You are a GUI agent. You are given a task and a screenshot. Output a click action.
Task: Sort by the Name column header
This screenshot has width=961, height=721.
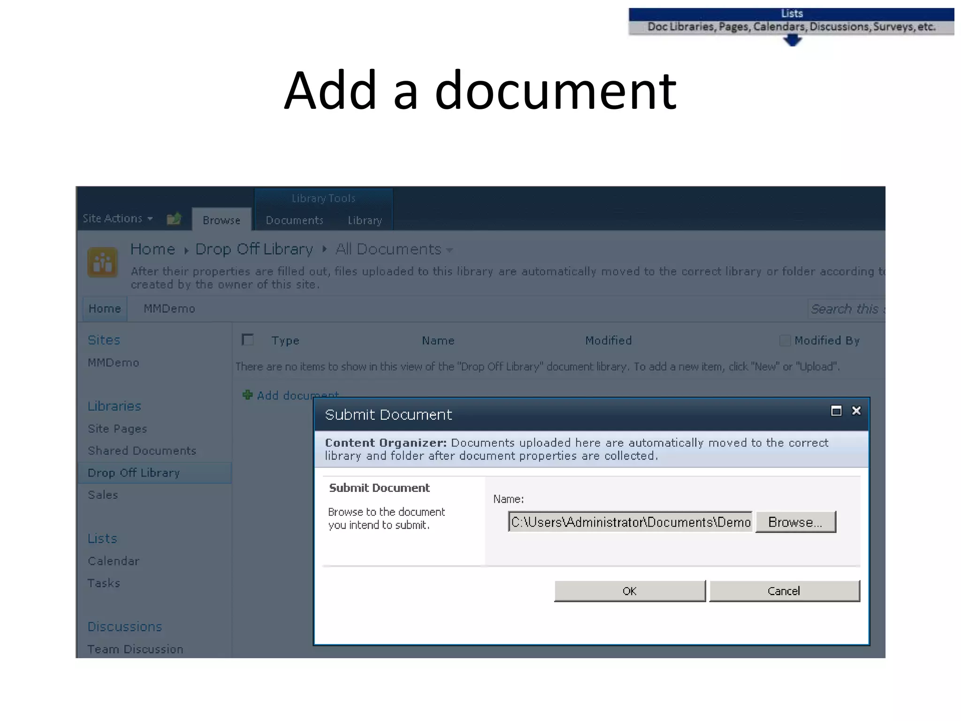[x=438, y=340]
